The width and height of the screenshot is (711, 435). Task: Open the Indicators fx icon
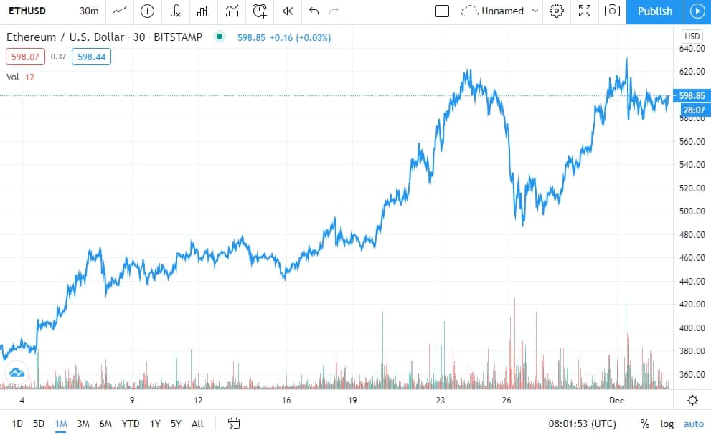[176, 11]
